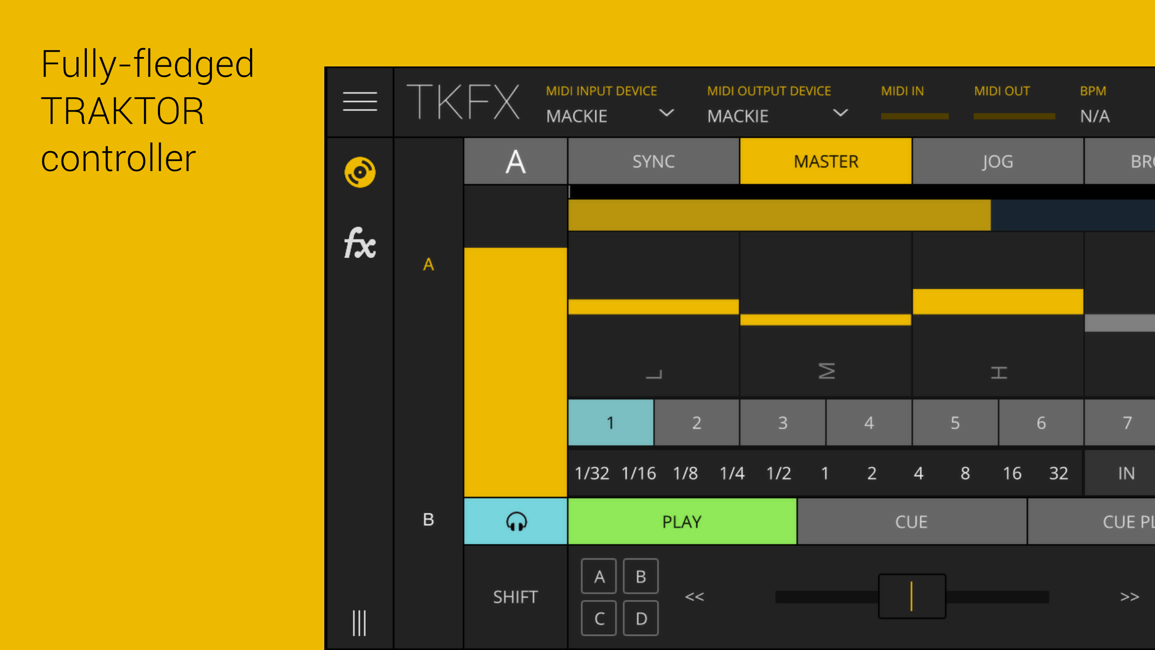
Task: Click the TKFX logo
Action: pos(463,102)
